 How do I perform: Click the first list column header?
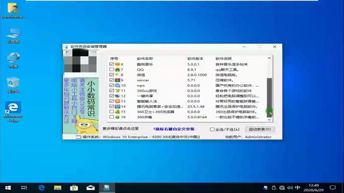pyautogui.click(x=114, y=58)
